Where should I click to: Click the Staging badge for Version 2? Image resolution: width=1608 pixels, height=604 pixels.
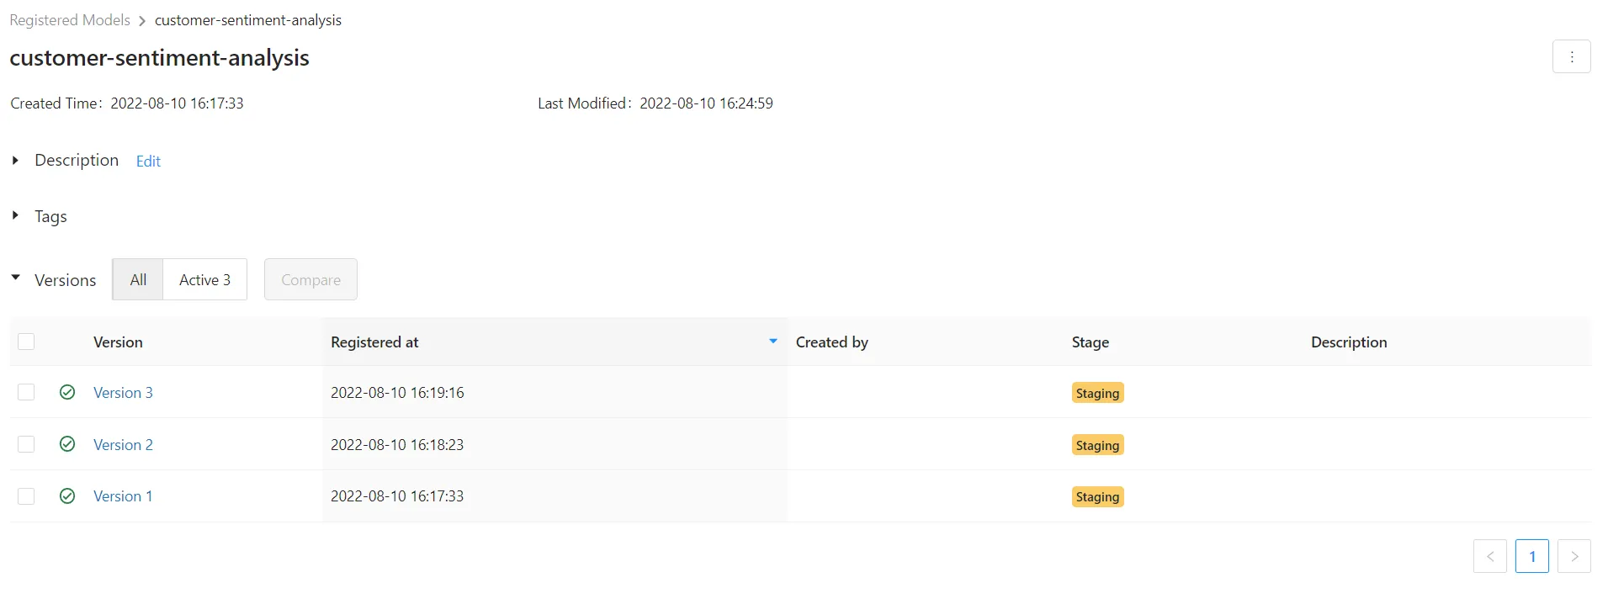pos(1097,445)
